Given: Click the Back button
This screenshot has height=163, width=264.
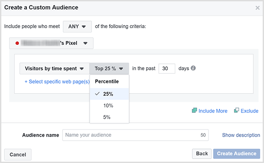Looking at the screenshot, I should click(202, 154).
